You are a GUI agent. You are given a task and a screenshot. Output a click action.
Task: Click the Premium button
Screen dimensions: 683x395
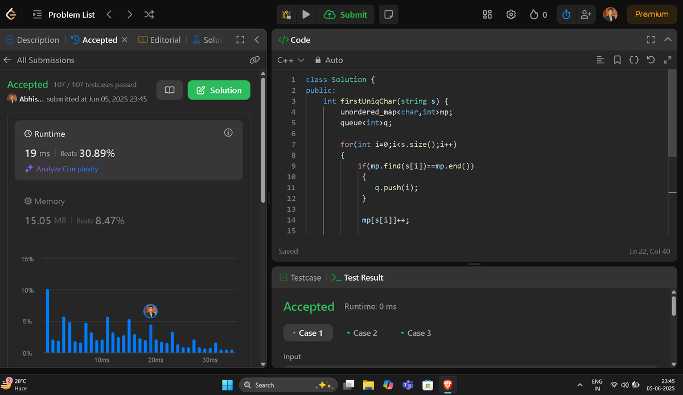coord(652,14)
